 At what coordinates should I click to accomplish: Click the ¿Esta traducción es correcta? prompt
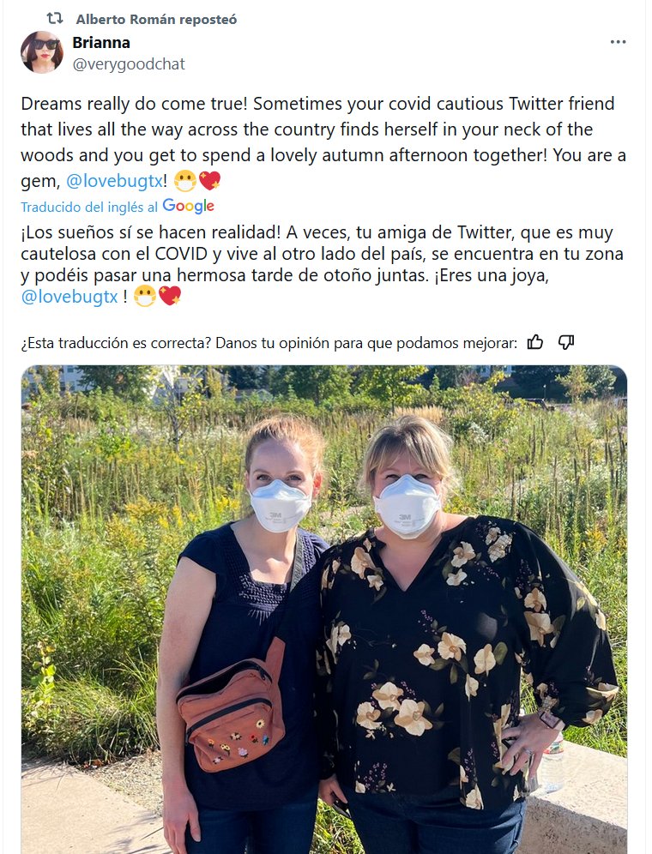click(x=269, y=343)
